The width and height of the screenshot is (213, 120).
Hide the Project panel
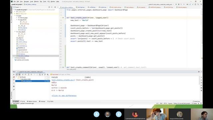point(58,7)
